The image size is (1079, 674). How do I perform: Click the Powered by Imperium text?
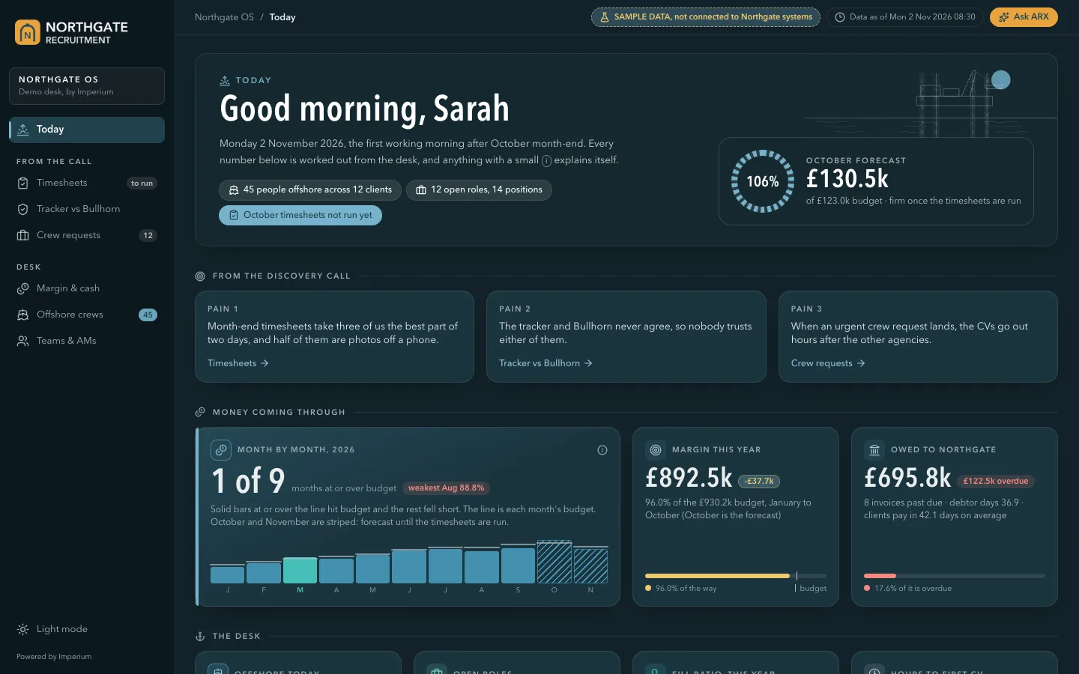[54, 657]
